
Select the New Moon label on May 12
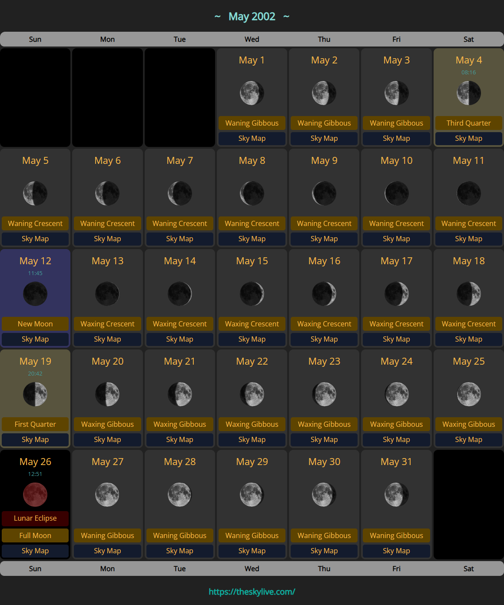[x=35, y=324]
